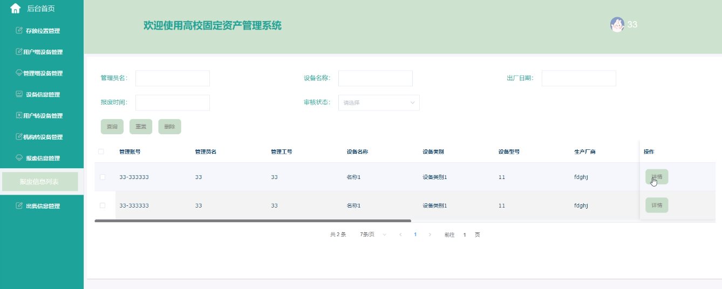Toggle the select-all checkbox in table header
Screen dimensions: 722x289
coord(101,152)
